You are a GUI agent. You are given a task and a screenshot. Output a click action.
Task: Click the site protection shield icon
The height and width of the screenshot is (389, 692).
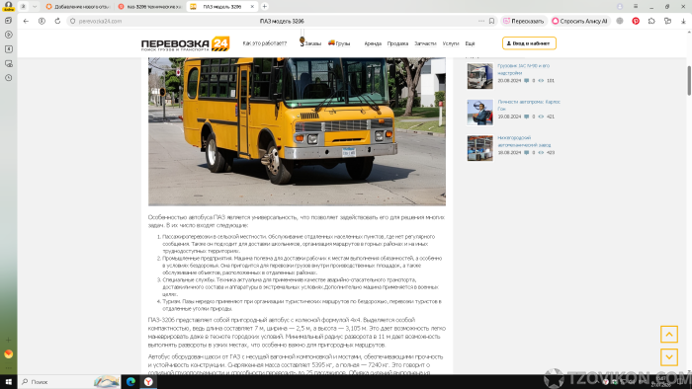point(73,21)
